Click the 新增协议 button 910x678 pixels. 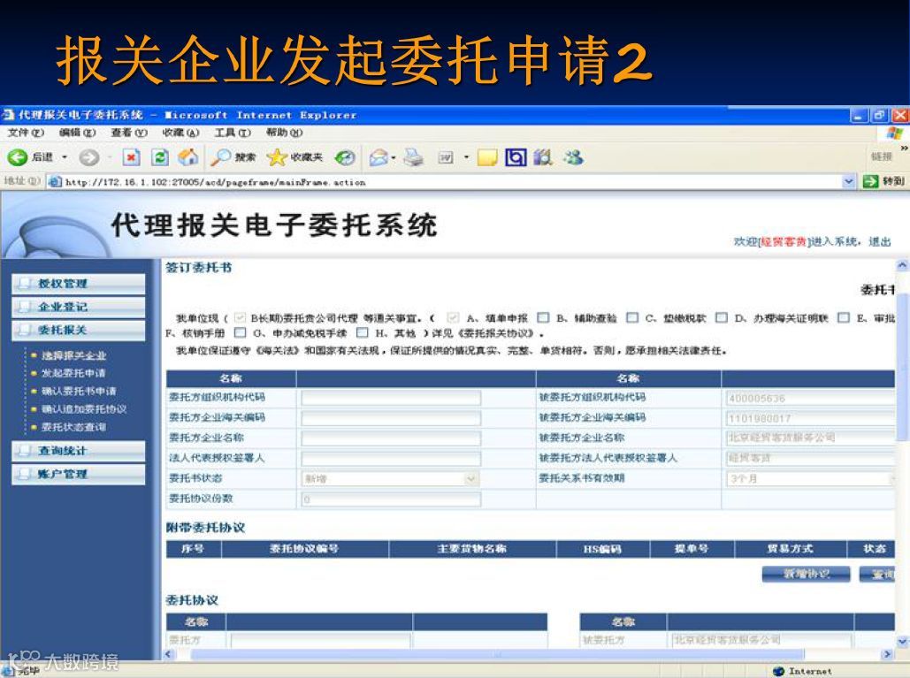click(x=807, y=575)
